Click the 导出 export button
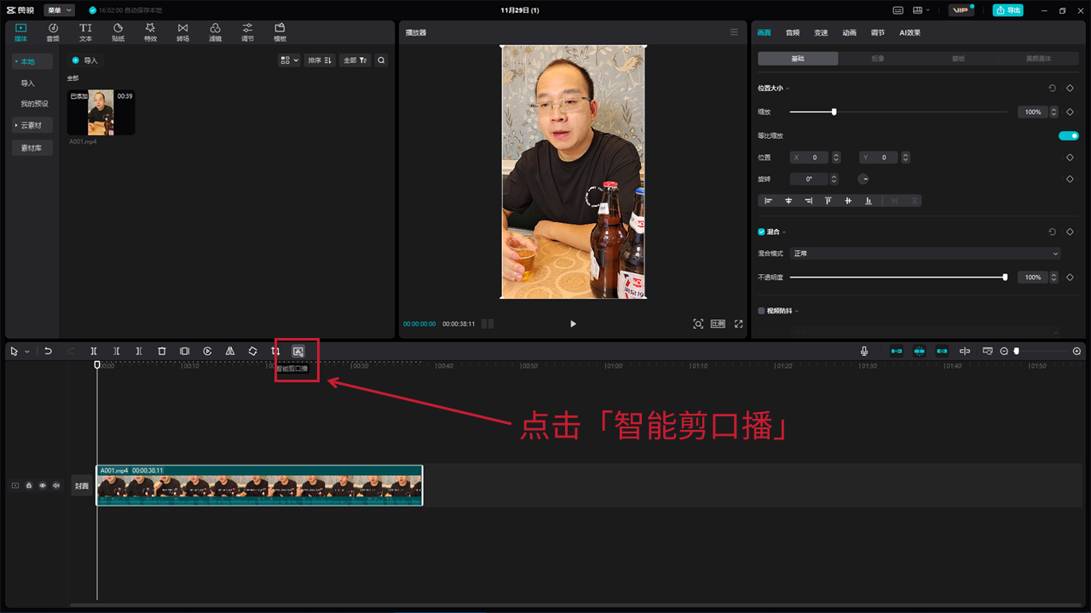1091x613 pixels. (x=1008, y=10)
